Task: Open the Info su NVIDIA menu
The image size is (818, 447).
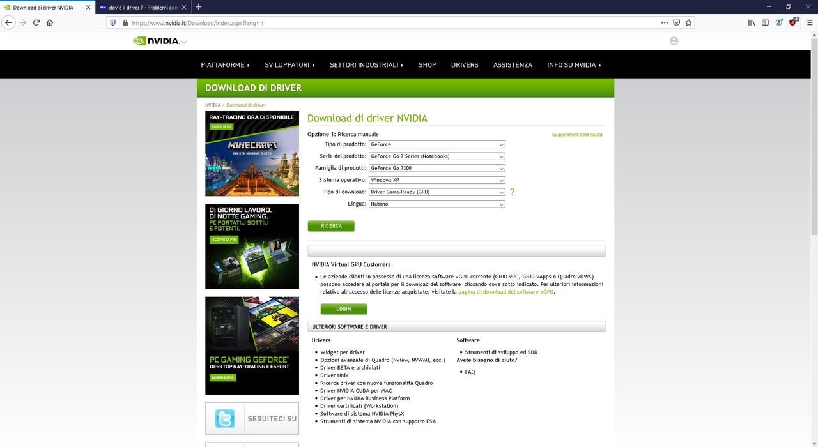Action: [x=574, y=65]
